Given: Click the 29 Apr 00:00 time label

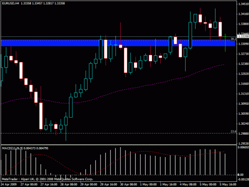Looking at the screenshot, I should [x=88, y=185].
